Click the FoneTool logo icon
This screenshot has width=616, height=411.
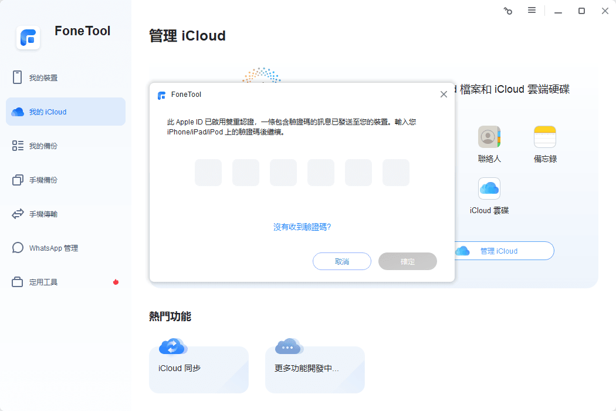(x=28, y=38)
